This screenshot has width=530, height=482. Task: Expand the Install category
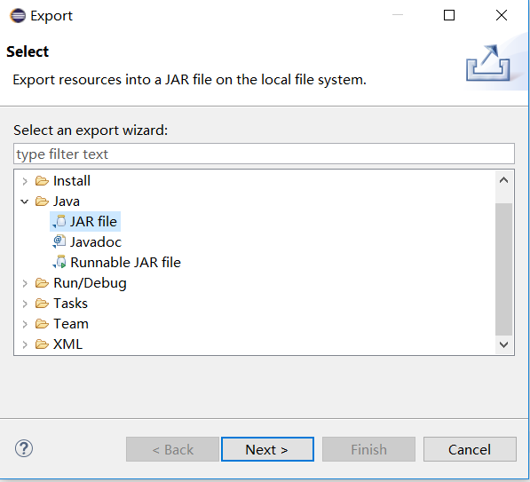25,181
